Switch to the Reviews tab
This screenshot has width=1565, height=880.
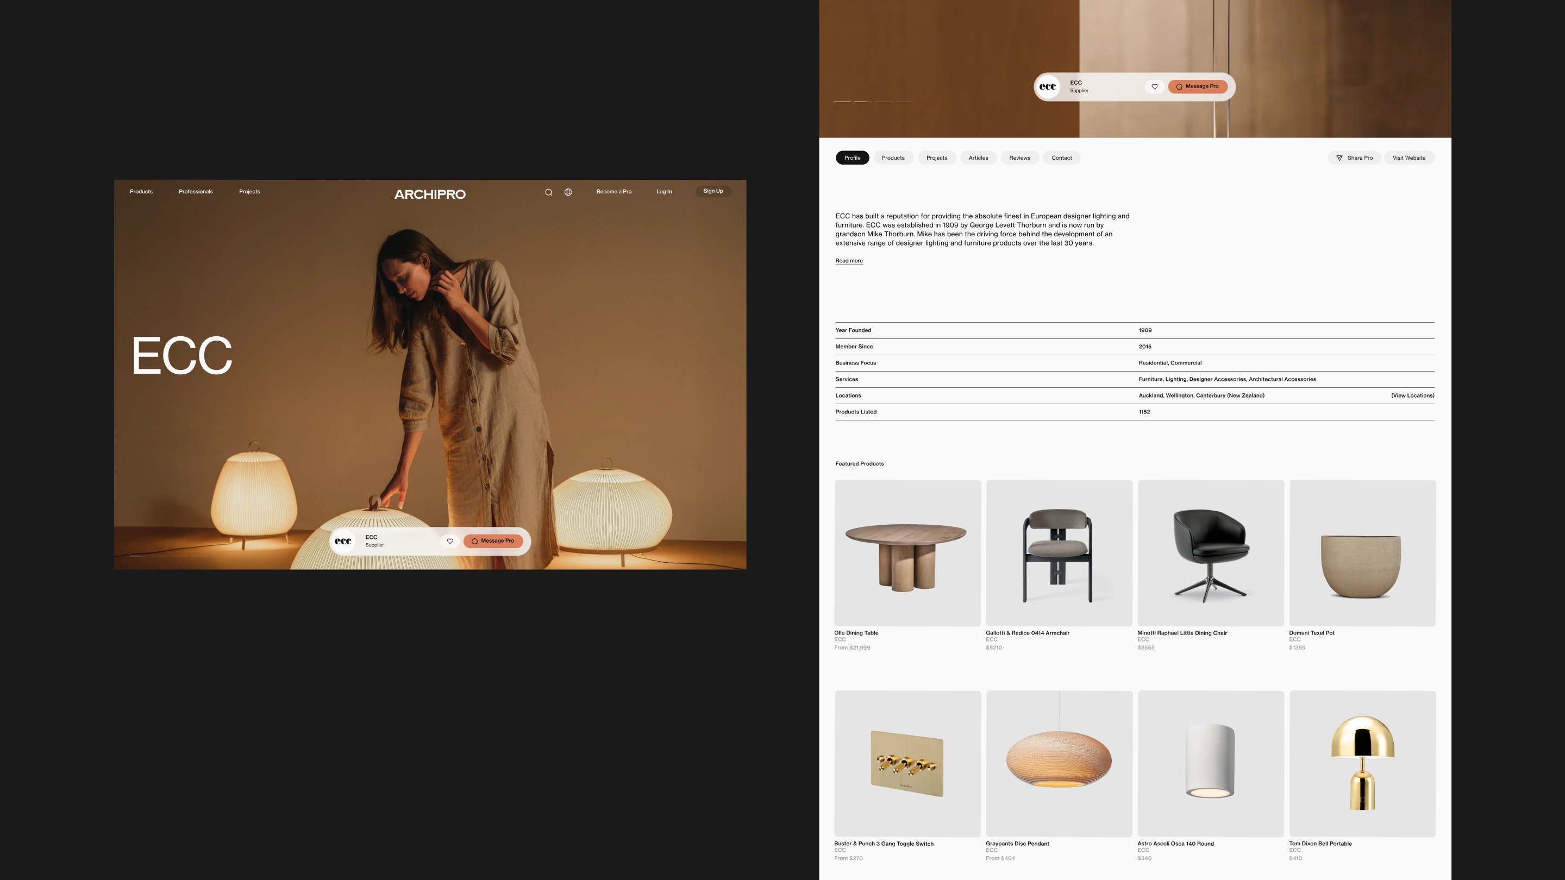(x=1019, y=158)
